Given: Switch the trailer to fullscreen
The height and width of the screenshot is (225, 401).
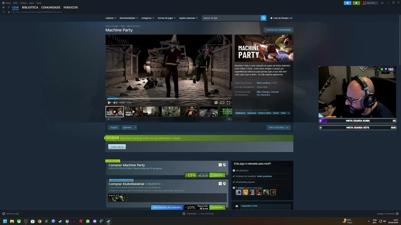Looking at the screenshot, I should 228,102.
